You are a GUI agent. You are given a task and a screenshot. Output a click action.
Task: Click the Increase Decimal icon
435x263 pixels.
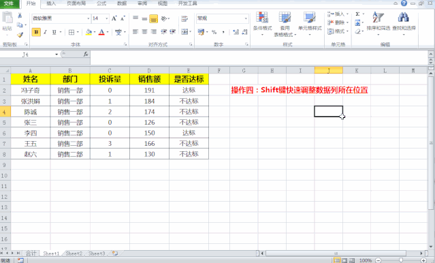pos(236,32)
